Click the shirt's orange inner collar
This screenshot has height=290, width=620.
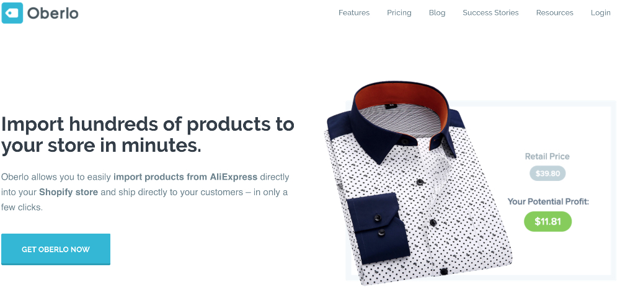click(x=401, y=95)
